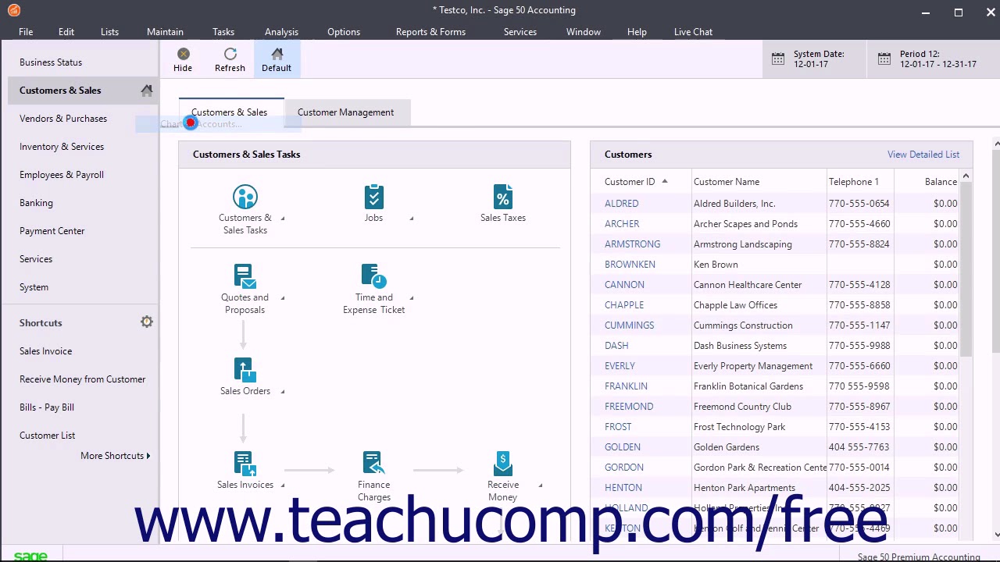The height and width of the screenshot is (562, 1000).
Task: Open the Reports & Forms menu
Action: pyautogui.click(x=430, y=32)
